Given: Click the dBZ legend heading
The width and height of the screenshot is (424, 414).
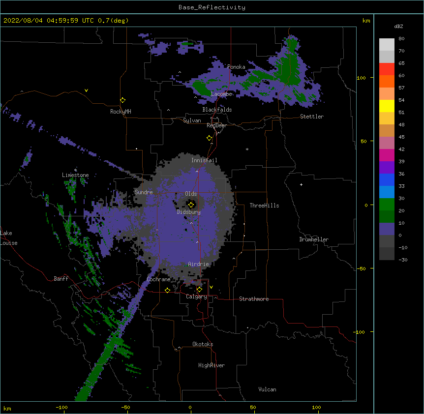Looking at the screenshot, I should tap(398, 27).
